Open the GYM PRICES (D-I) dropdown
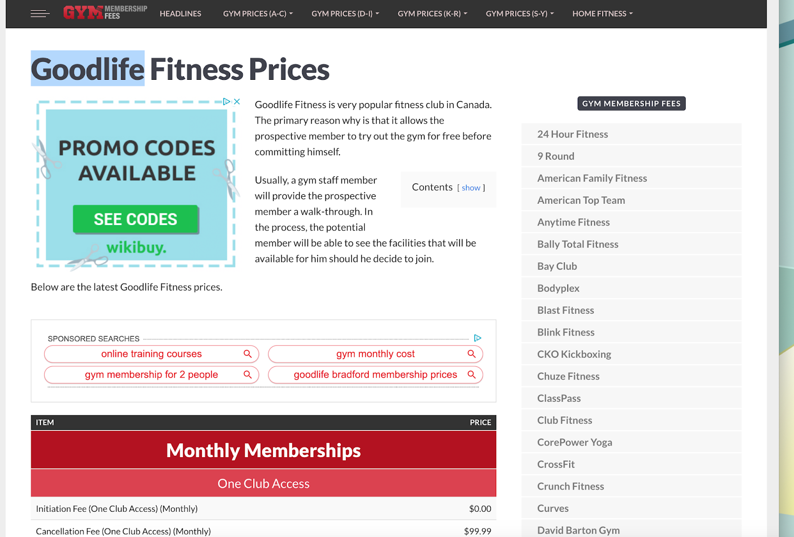This screenshot has height=537, width=794. (x=345, y=13)
